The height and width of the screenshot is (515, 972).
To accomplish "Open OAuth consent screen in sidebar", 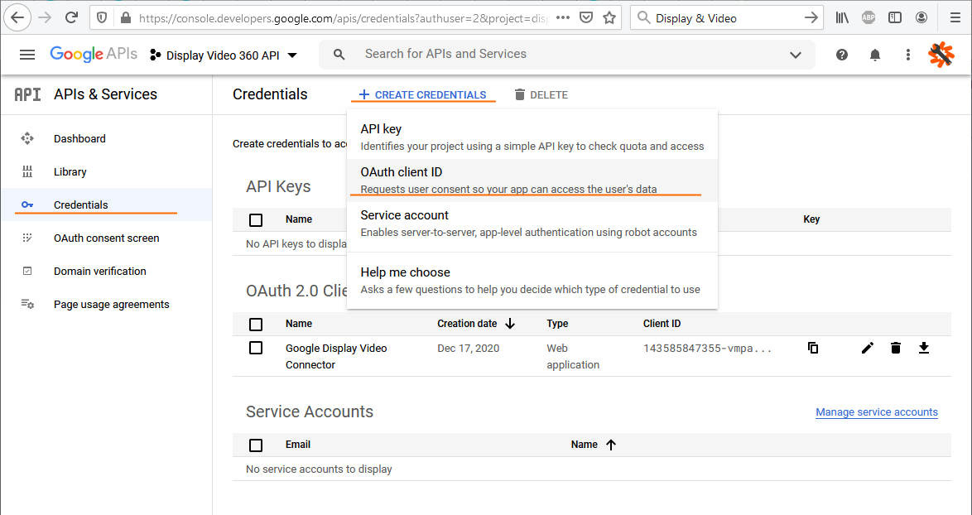I will point(106,238).
